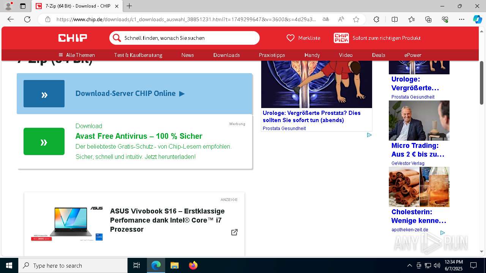Add page to favorites star icon
This screenshot has width=486, height=273.
pyautogui.click(x=356, y=19)
